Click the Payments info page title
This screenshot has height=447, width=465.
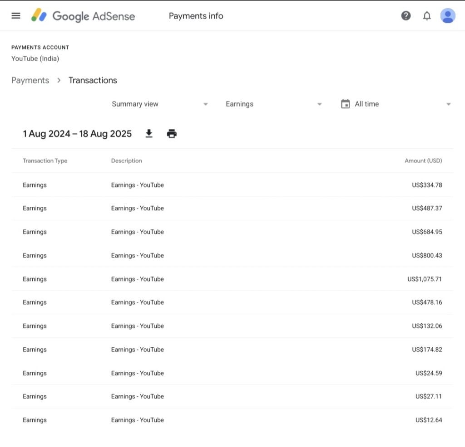(x=196, y=16)
